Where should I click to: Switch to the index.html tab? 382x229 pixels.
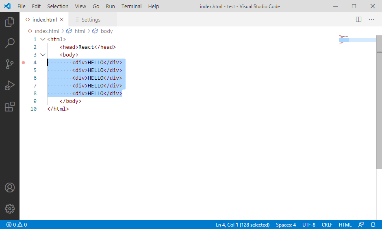point(44,20)
